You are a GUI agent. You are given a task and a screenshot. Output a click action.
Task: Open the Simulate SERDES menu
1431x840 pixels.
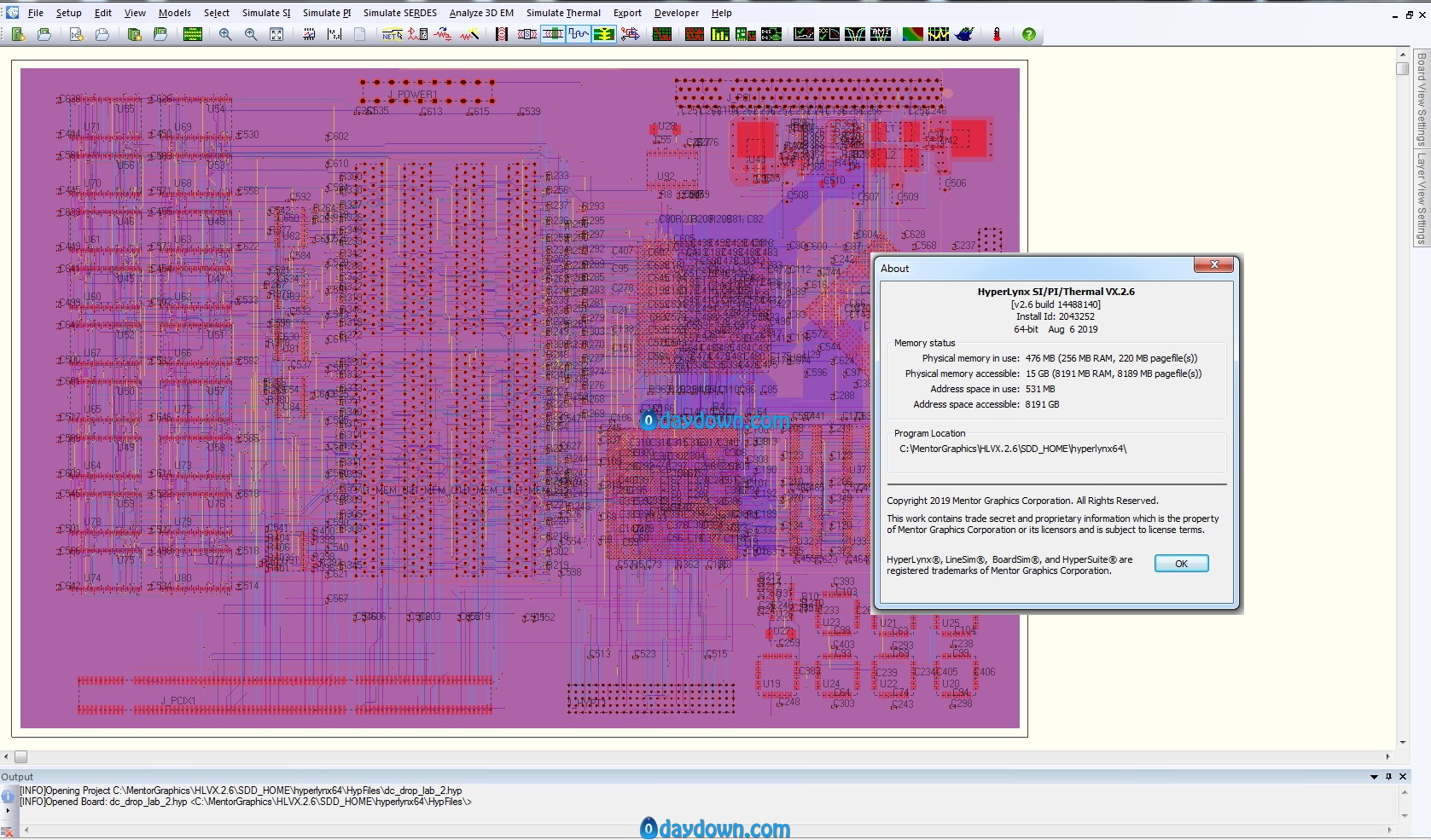point(400,13)
